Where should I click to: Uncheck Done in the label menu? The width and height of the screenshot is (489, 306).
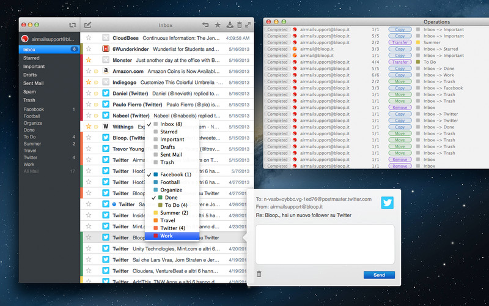(x=172, y=197)
